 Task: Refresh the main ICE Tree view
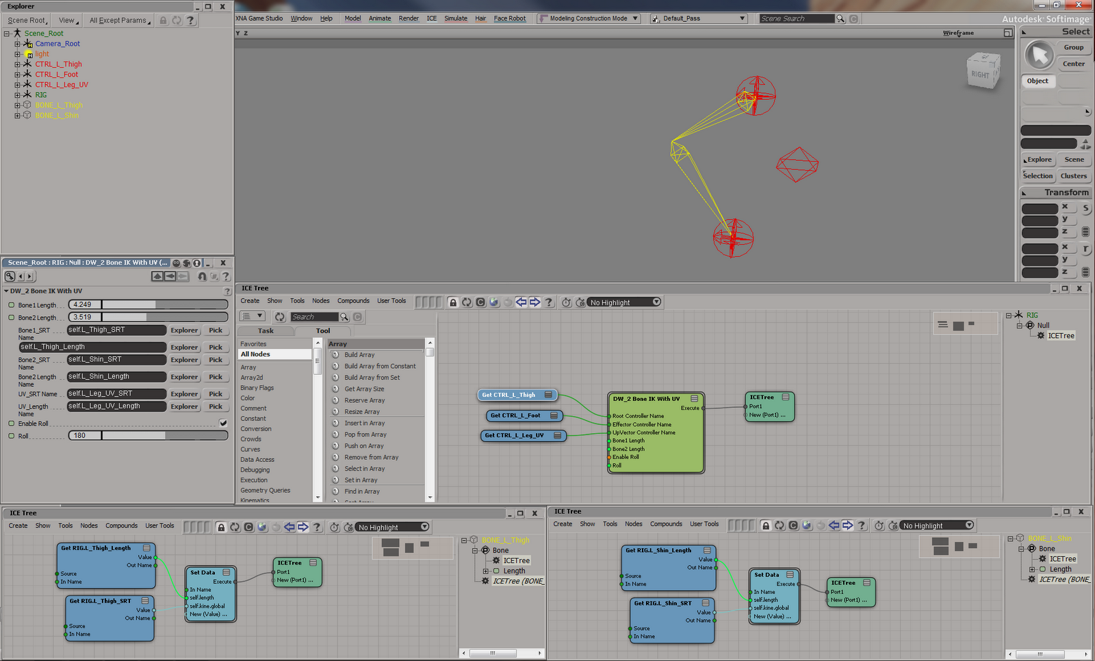click(x=467, y=302)
